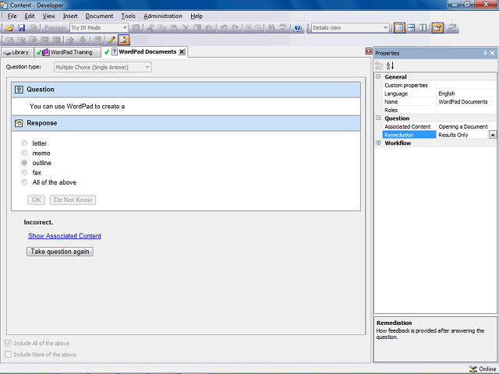This screenshot has width=499, height=374.
Task: Open the Document menu
Action: (x=99, y=16)
